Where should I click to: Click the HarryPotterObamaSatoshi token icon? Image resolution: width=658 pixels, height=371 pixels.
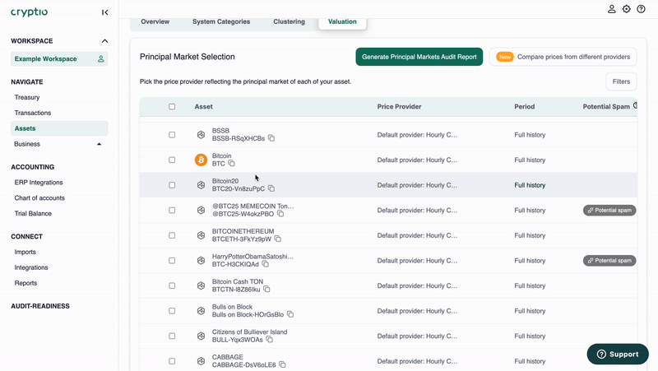tap(201, 261)
